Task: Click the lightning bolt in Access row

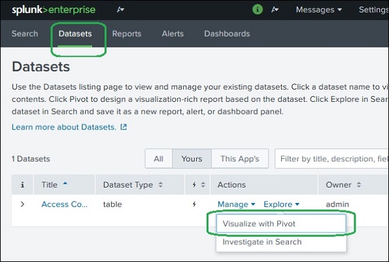Action: coord(194,205)
